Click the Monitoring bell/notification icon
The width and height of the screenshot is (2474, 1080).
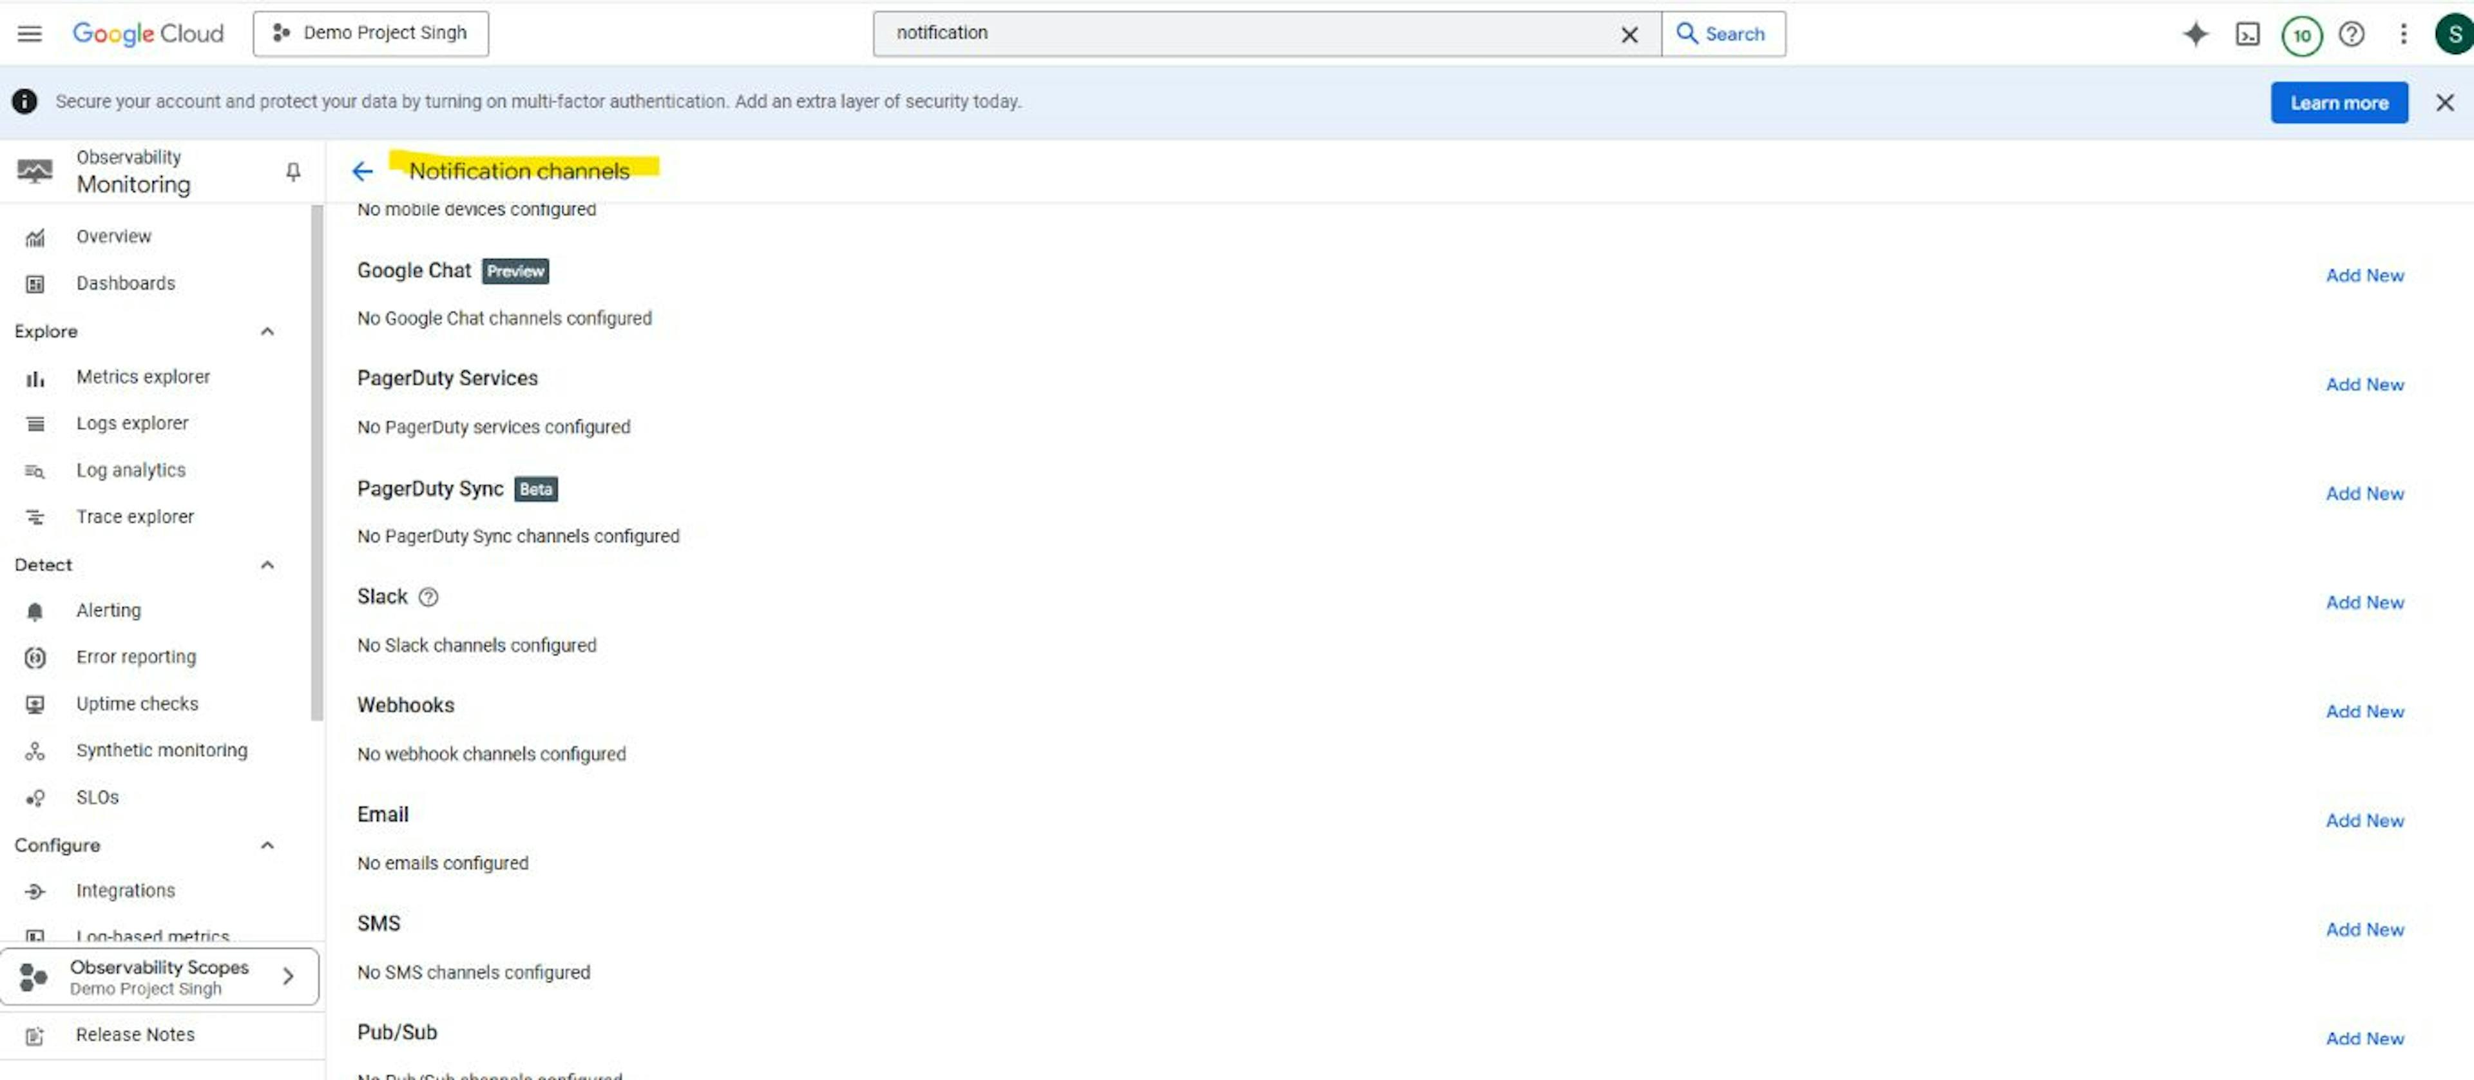click(x=292, y=171)
